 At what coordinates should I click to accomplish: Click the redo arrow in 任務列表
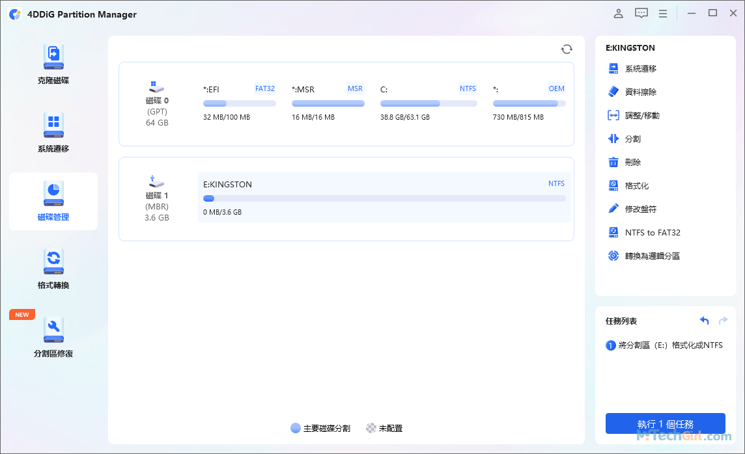[723, 320]
